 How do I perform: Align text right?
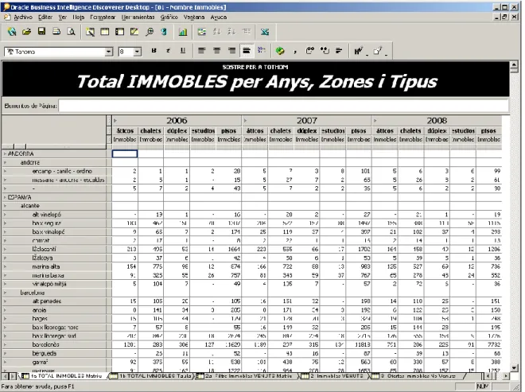tap(231, 51)
